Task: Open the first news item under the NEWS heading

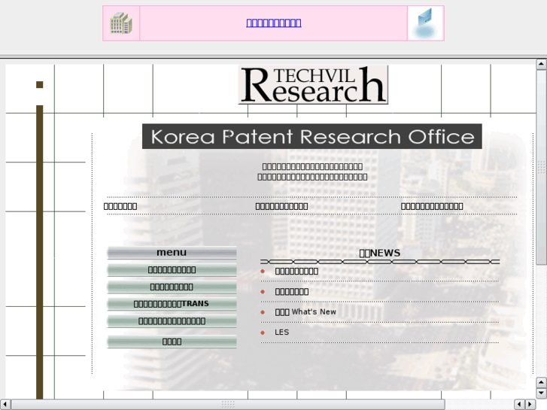Action: coord(296,271)
